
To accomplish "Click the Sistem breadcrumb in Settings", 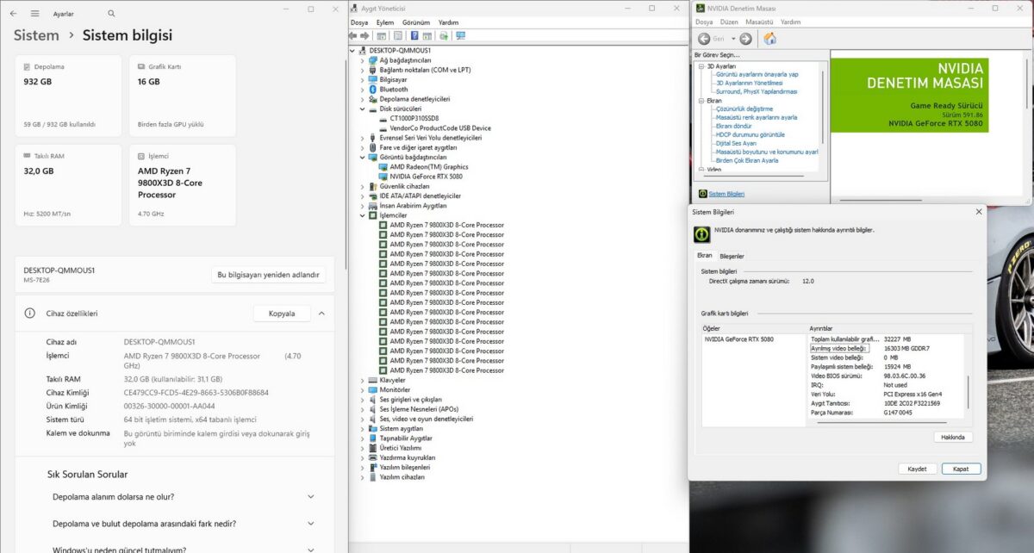I will pos(36,35).
